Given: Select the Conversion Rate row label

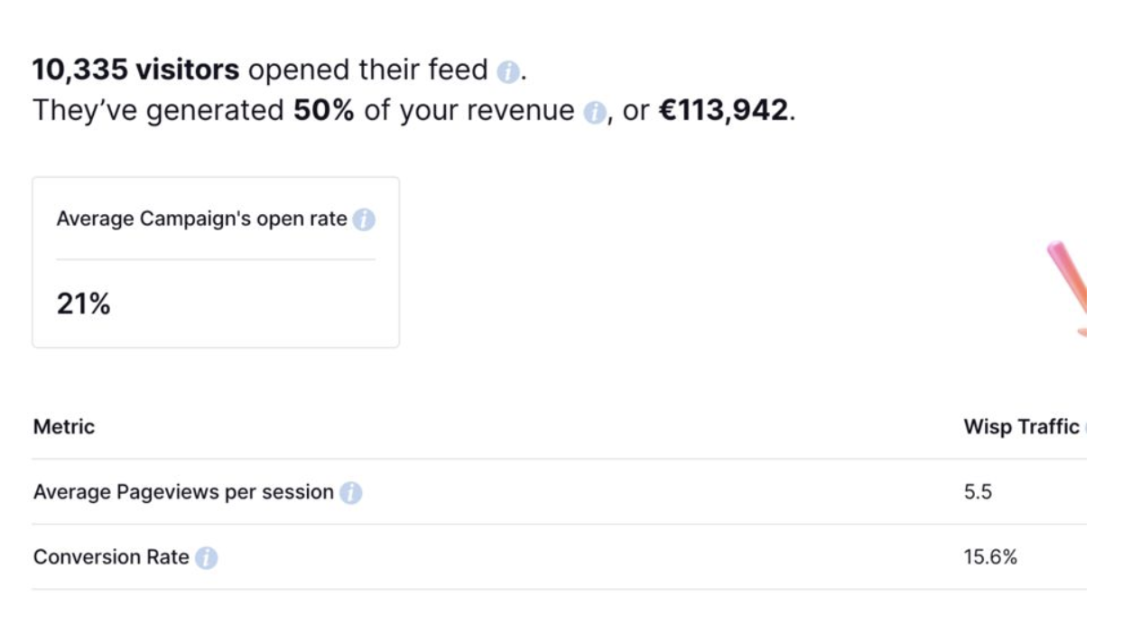Looking at the screenshot, I should point(111,557).
